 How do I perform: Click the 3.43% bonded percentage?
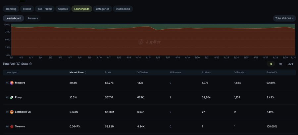coord(271,97)
